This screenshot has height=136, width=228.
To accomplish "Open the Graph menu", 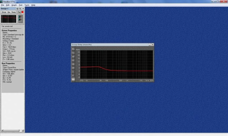I will (x=14, y=5).
